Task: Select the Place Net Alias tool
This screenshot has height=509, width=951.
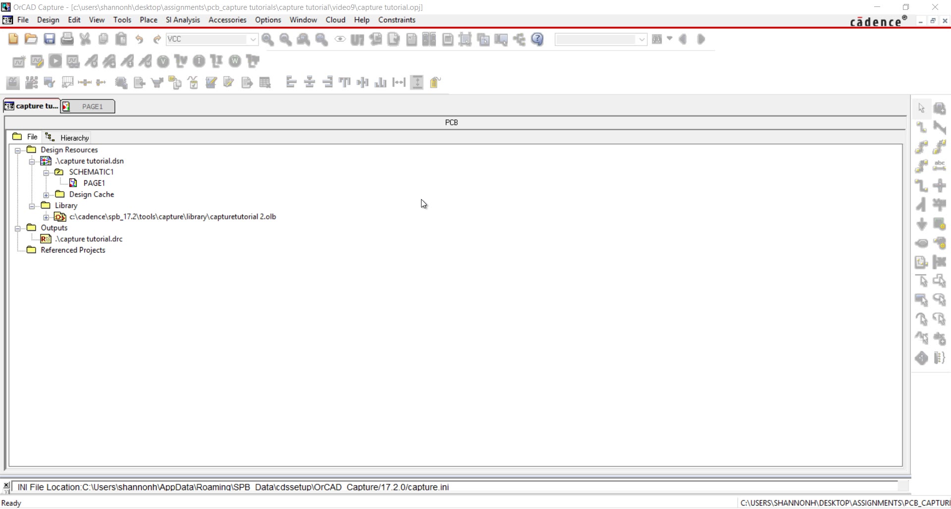Action: [941, 166]
